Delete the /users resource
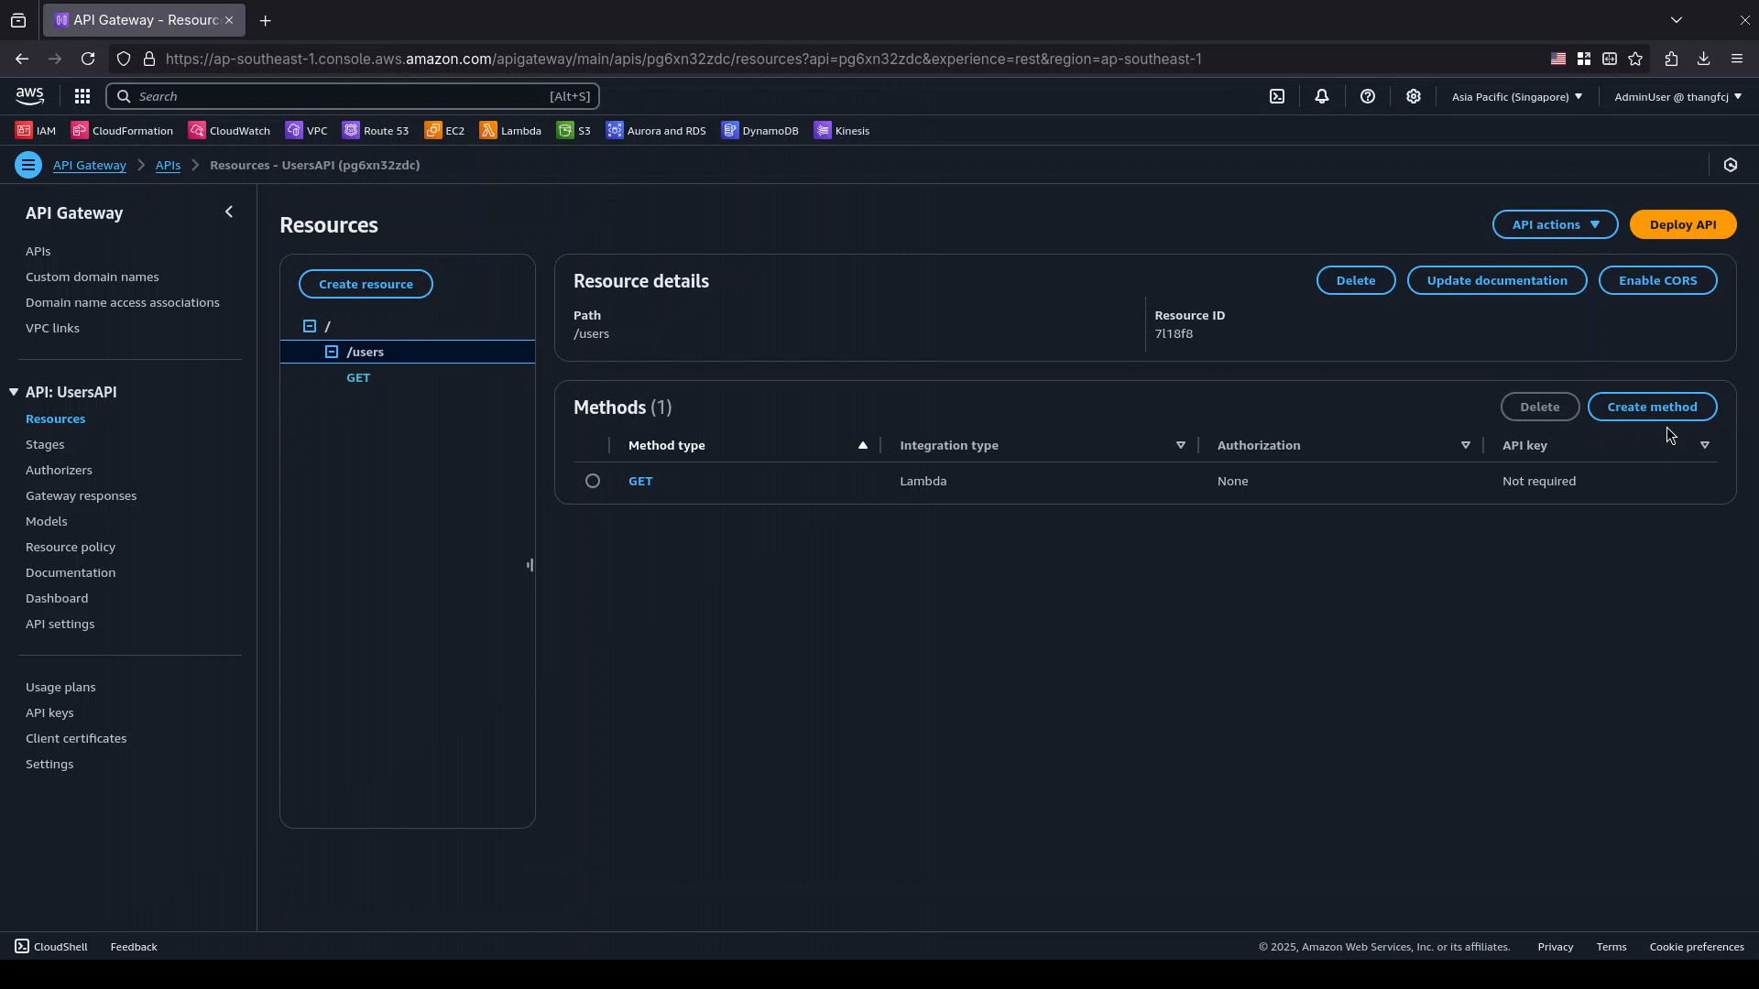The image size is (1759, 989). (x=1356, y=281)
